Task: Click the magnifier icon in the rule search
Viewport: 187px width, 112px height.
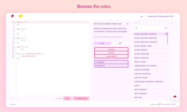Action: click(136, 28)
